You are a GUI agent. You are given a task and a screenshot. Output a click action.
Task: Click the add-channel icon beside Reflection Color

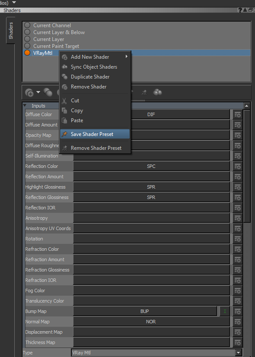[237, 166]
